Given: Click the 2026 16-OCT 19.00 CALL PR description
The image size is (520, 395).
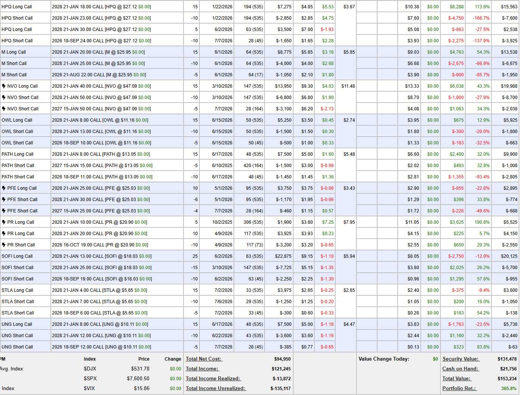Looking at the screenshot, I should coord(100,245).
